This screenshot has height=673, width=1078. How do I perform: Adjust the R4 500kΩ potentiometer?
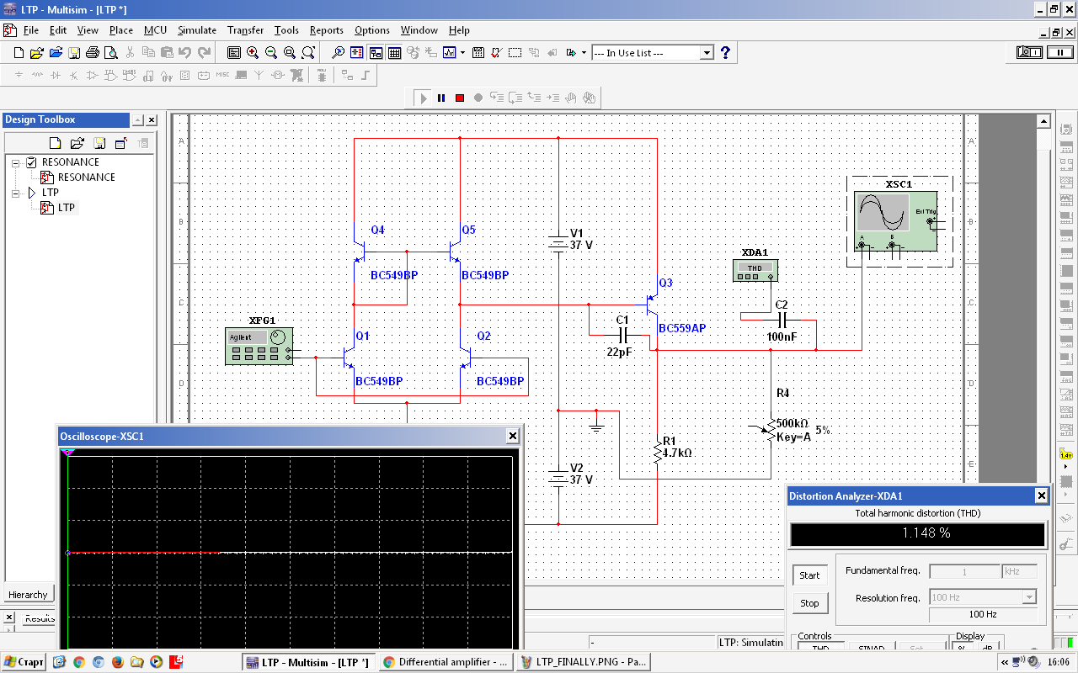(769, 431)
